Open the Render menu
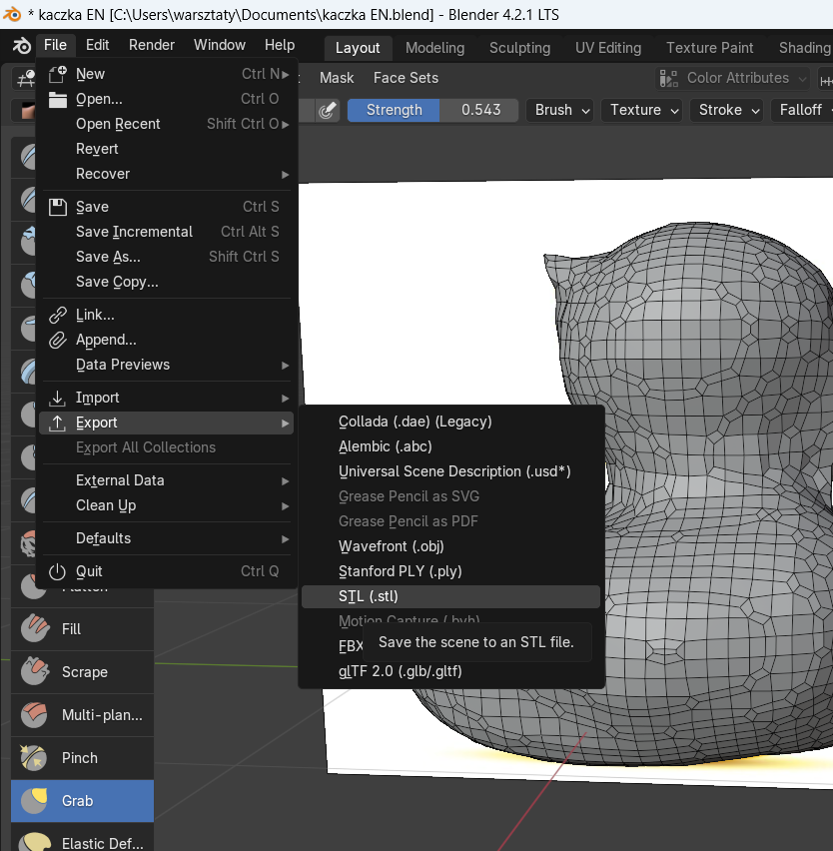Viewport: 833px width, 851px height. (152, 45)
